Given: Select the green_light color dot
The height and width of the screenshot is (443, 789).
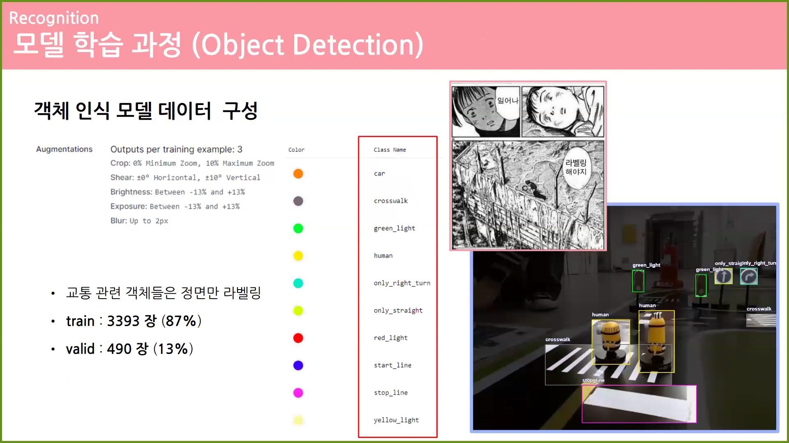Looking at the screenshot, I should pyautogui.click(x=298, y=228).
